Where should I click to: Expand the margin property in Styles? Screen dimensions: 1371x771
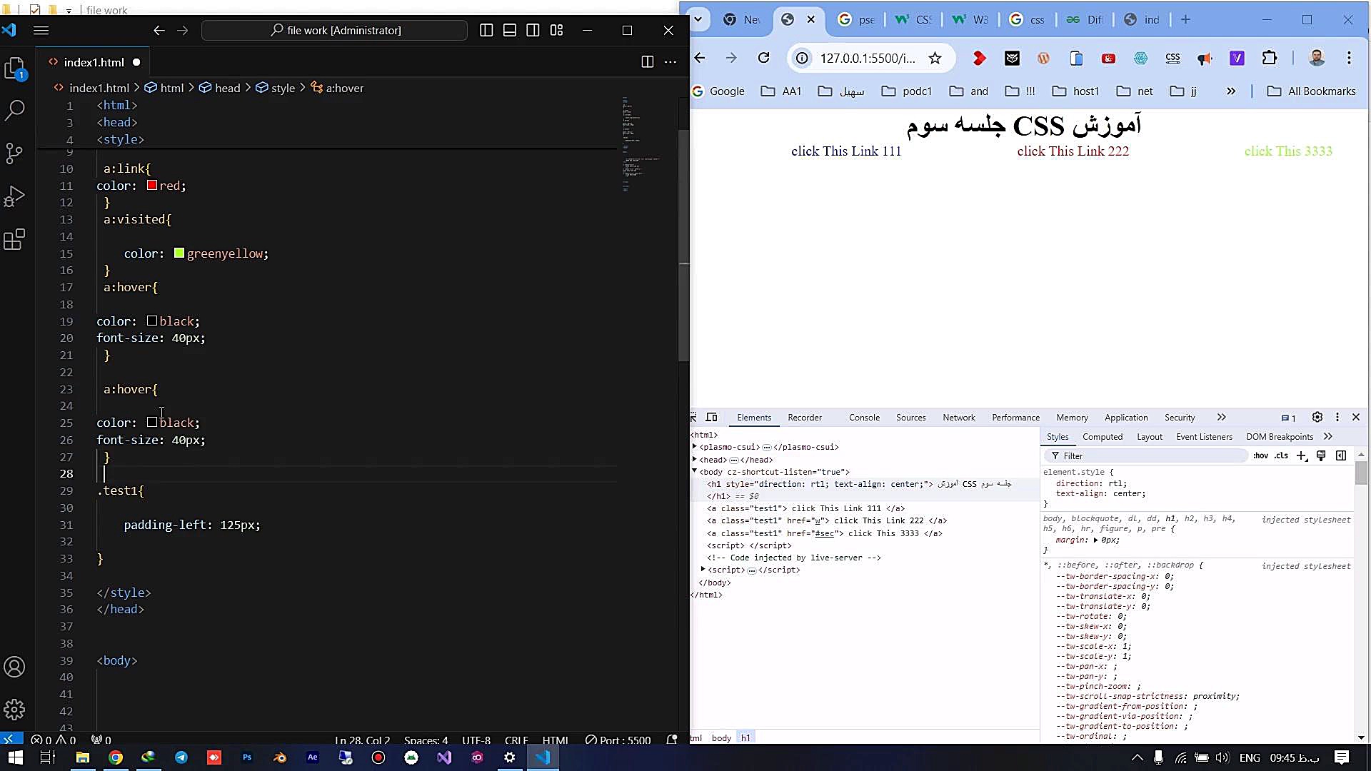pyautogui.click(x=1095, y=540)
